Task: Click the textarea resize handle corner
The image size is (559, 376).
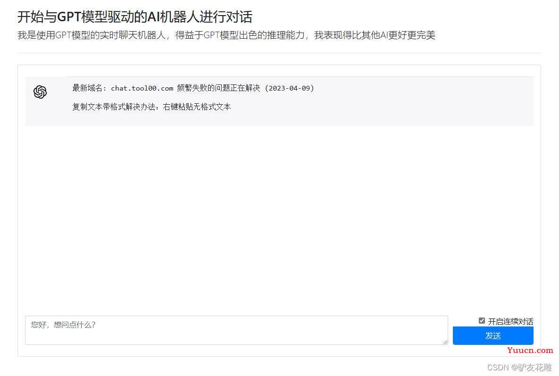Action: 445,342
